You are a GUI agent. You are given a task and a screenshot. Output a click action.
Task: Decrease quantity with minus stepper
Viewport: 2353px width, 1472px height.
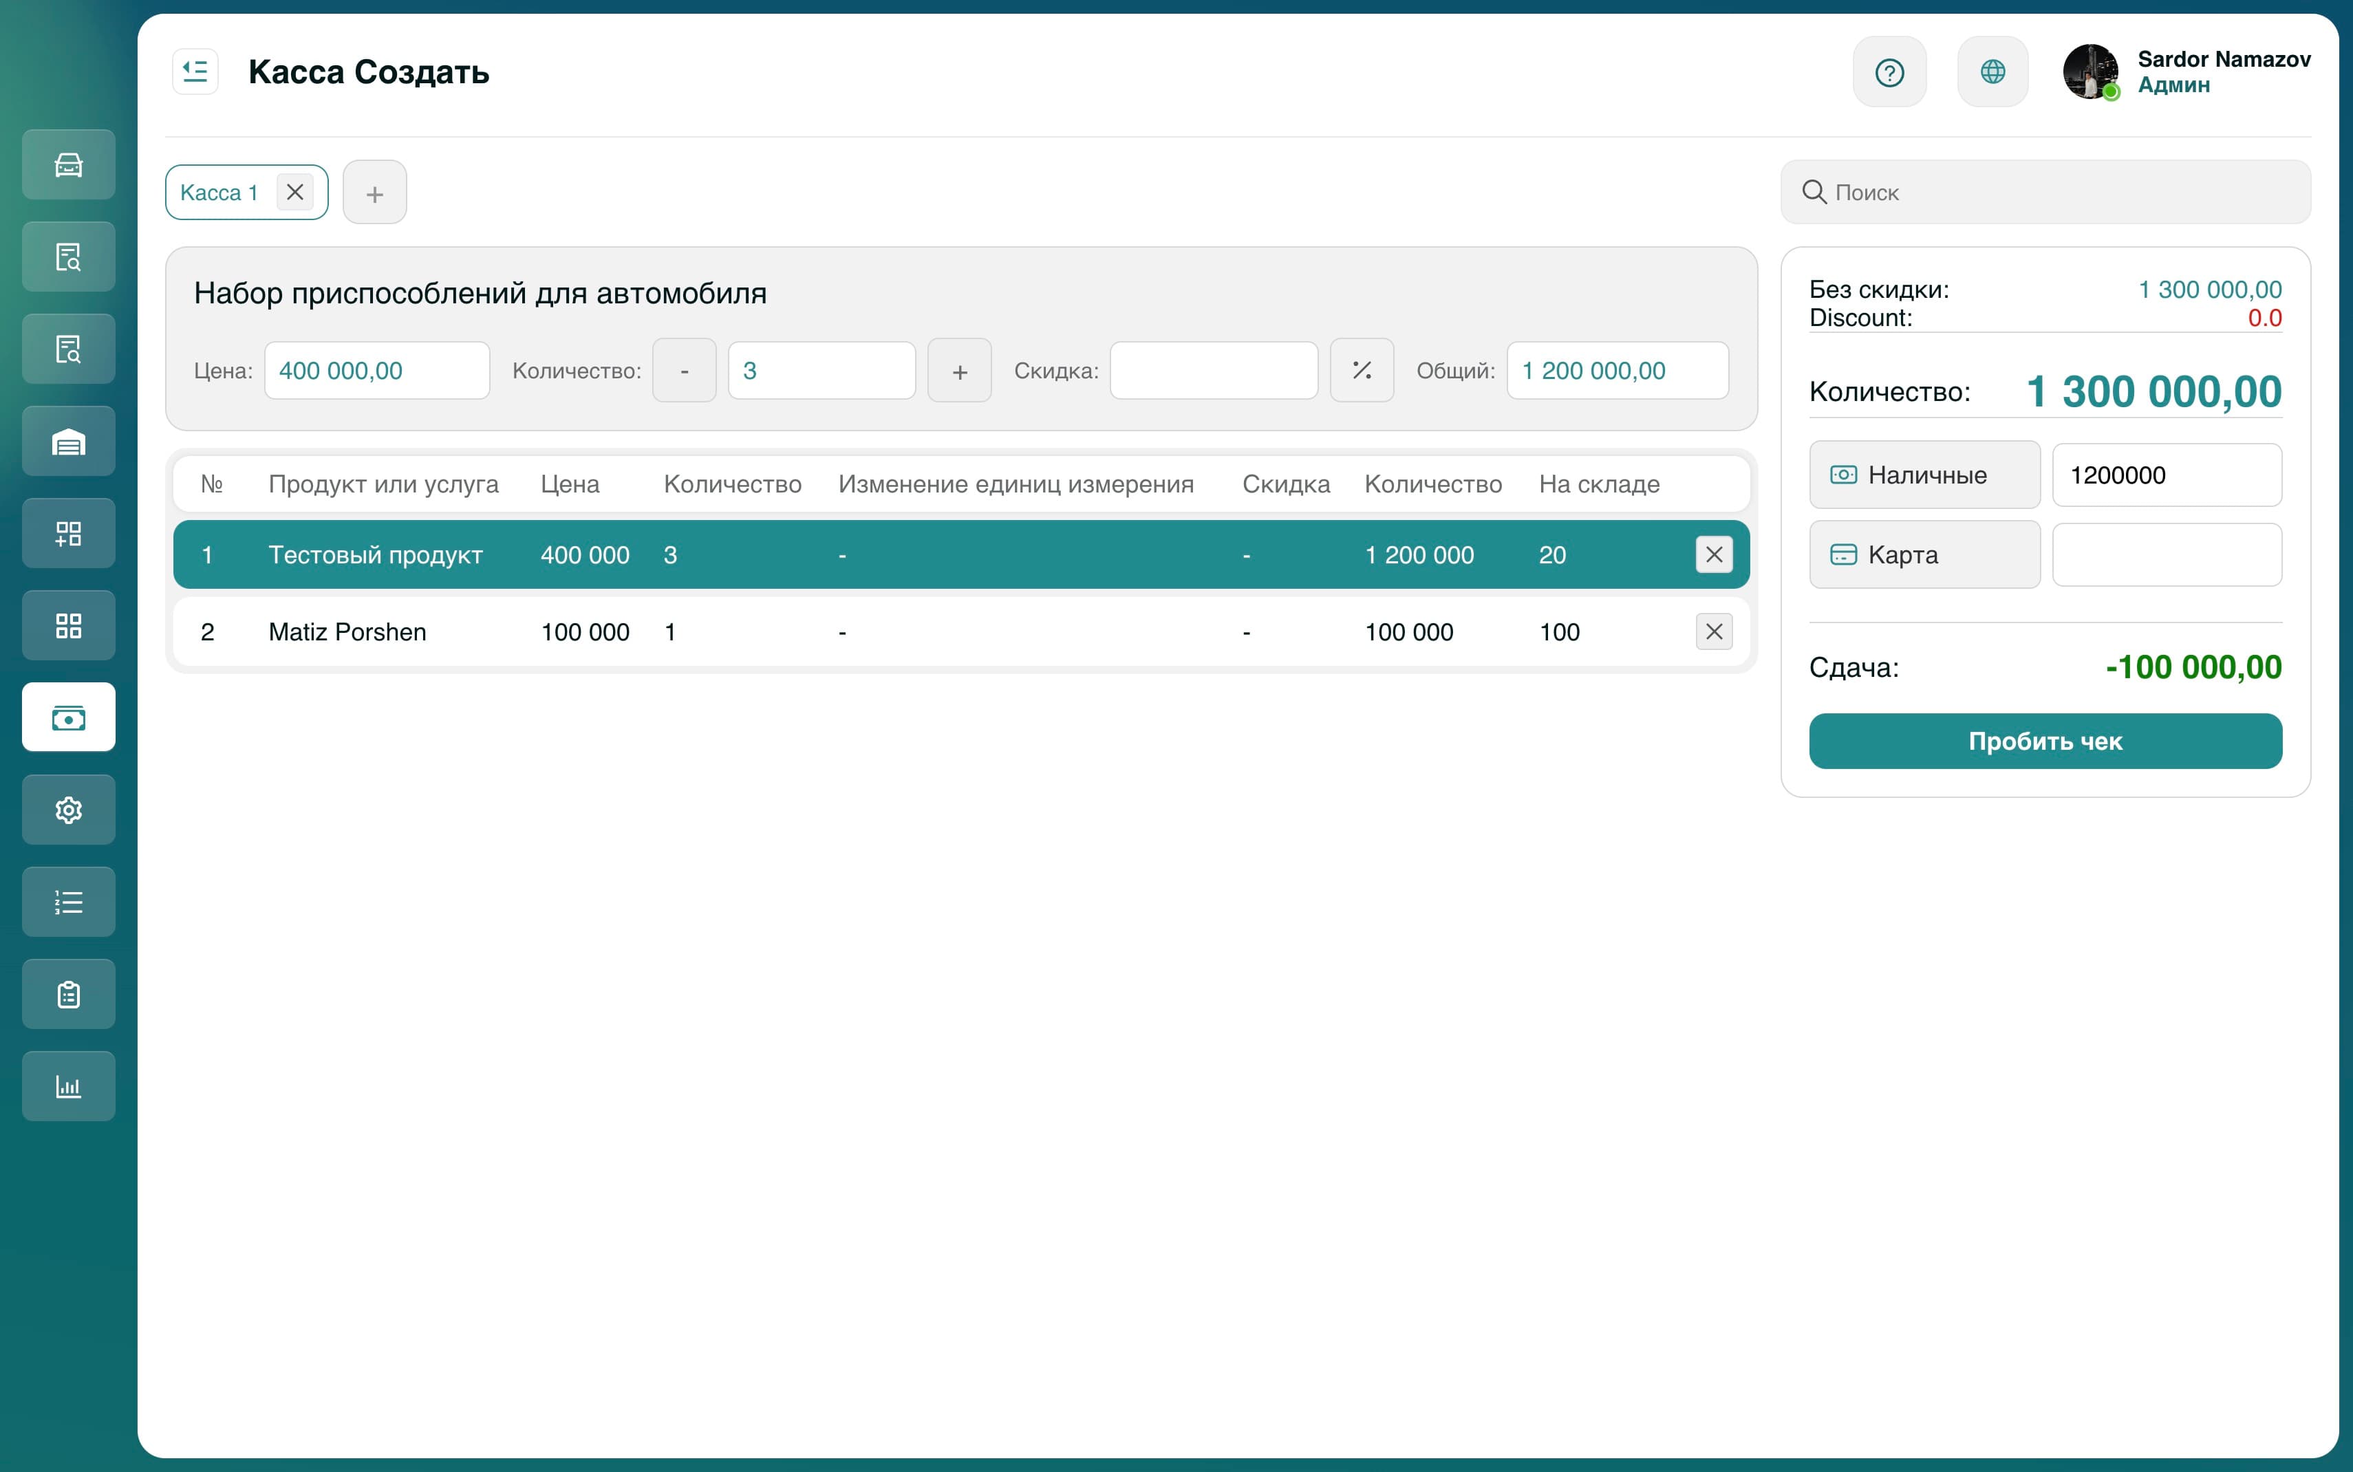(x=683, y=371)
